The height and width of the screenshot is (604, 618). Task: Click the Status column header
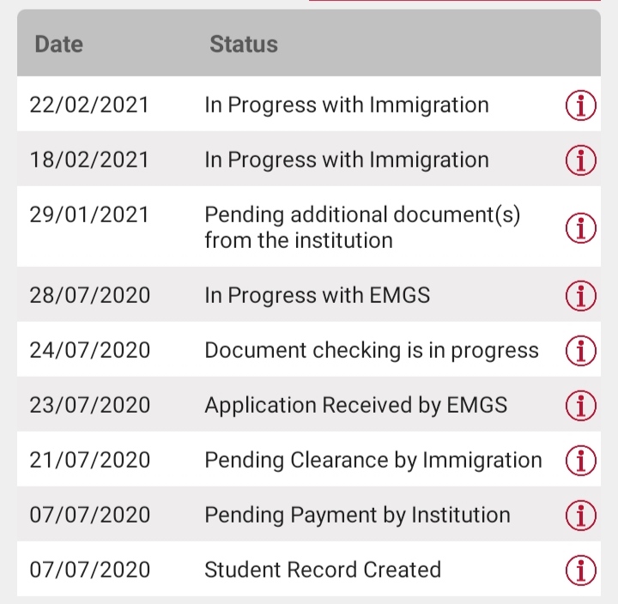pyautogui.click(x=244, y=44)
